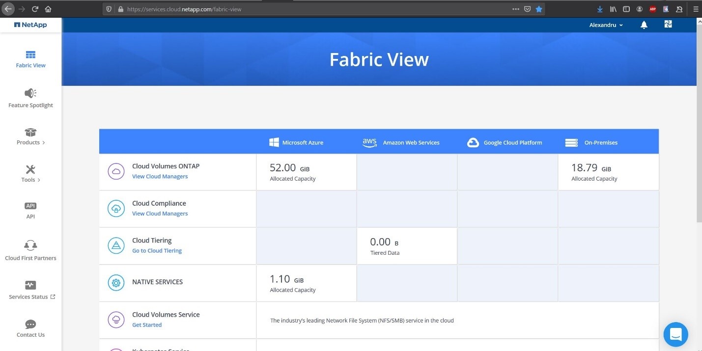The width and height of the screenshot is (702, 351).
Task: Click the NFS/SMB service description text
Action: pos(362,321)
